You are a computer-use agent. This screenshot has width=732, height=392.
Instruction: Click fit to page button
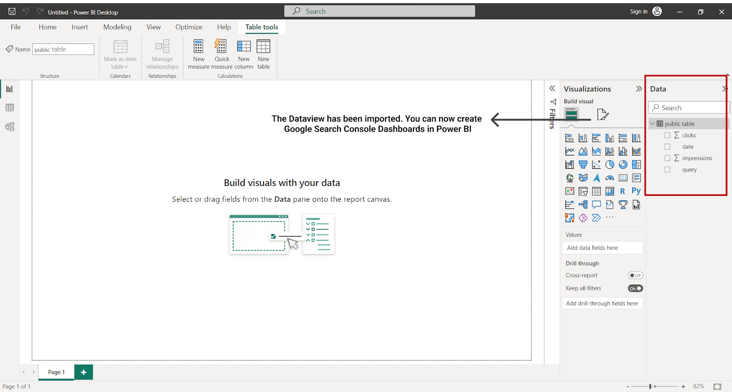pos(717,387)
